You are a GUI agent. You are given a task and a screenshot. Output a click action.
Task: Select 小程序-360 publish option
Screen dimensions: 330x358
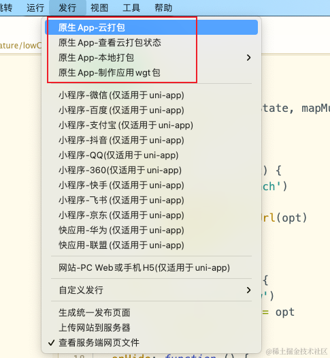tap(152, 170)
